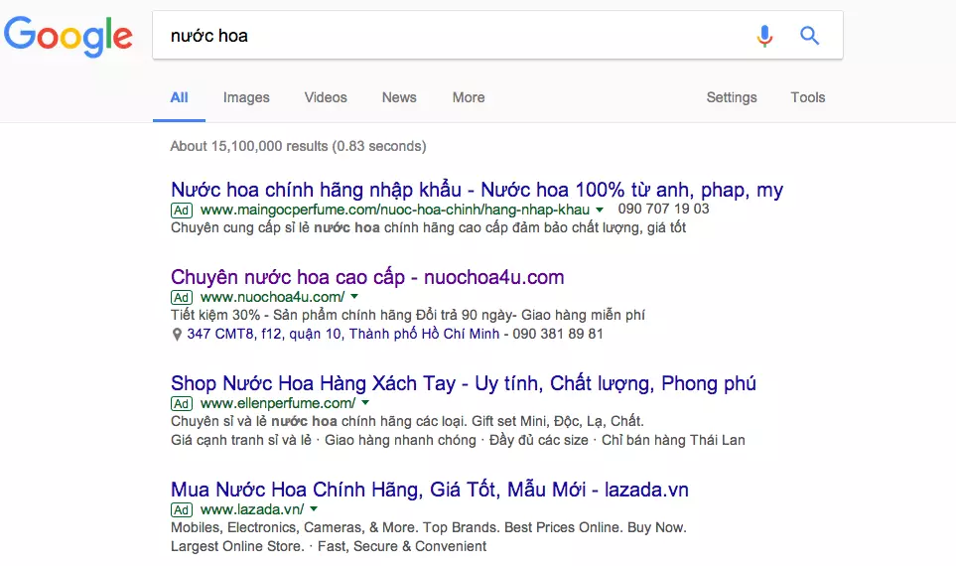The width and height of the screenshot is (956, 566).
Task: Open 'Mua Nước Hoa Chính Hãng' lazada.vn link
Action: pyautogui.click(x=430, y=490)
